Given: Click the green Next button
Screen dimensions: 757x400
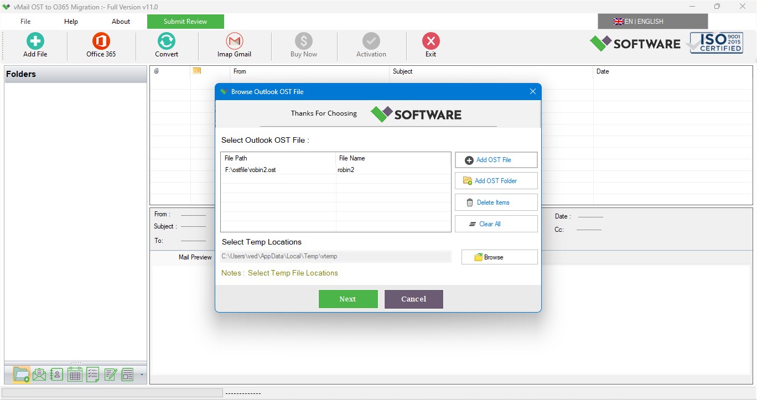Looking at the screenshot, I should tap(348, 299).
